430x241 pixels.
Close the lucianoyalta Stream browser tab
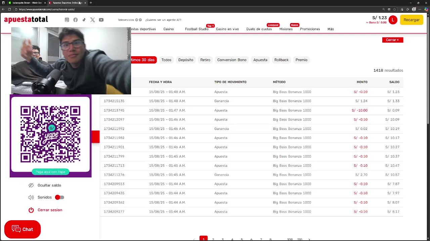click(x=45, y=3)
